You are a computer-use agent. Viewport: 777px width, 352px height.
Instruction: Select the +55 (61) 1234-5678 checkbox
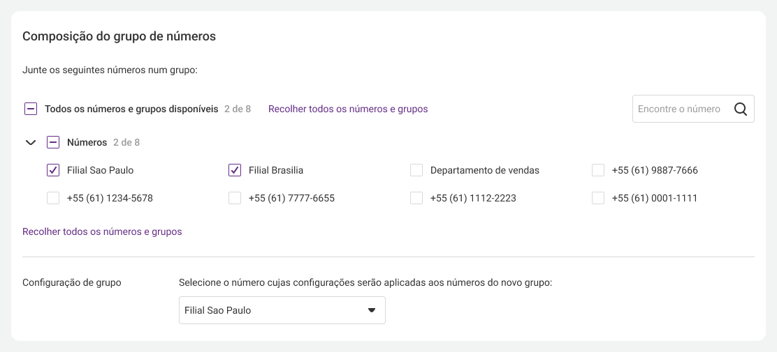click(x=53, y=198)
